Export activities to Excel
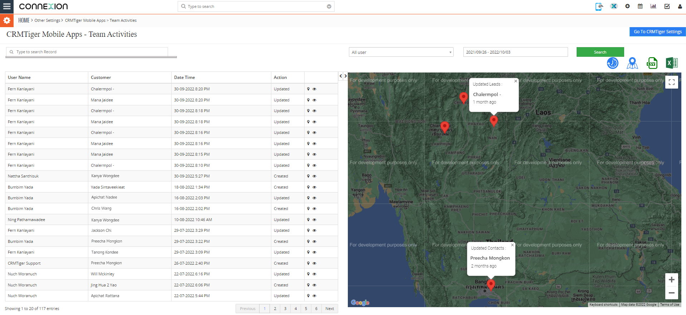686x315 pixels. click(x=671, y=63)
